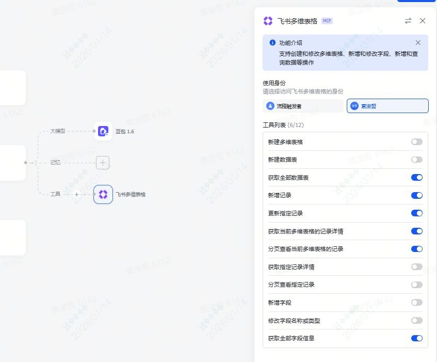Screen dimensions: 437x362
Task: Turn off 获取全部字段信息 toggle
Action: click(x=417, y=338)
